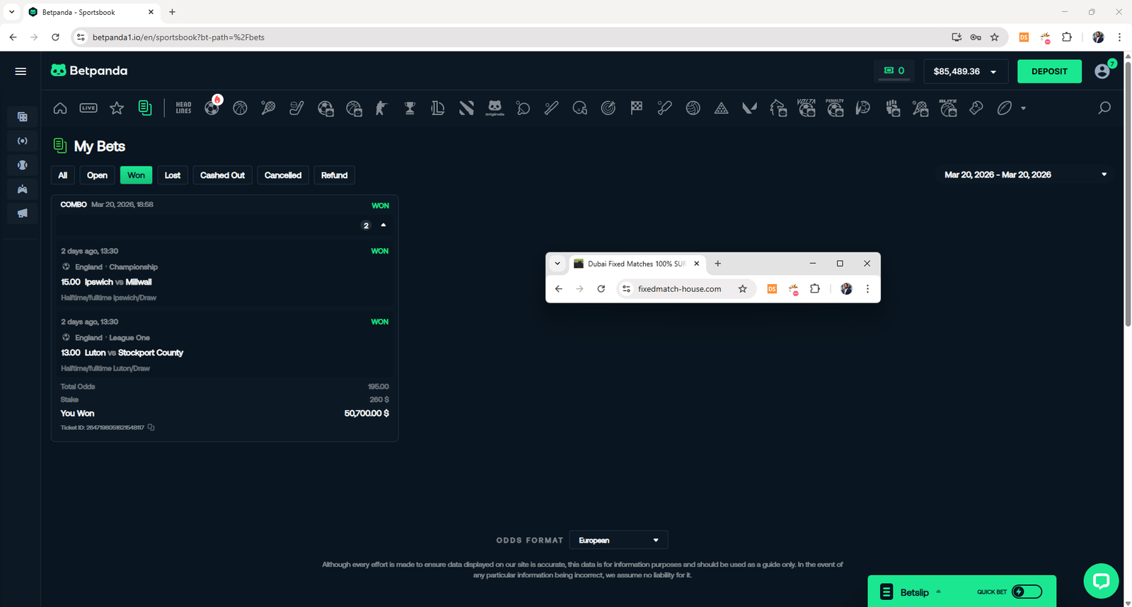Open the European odds format dropdown
1132x607 pixels.
(618, 541)
